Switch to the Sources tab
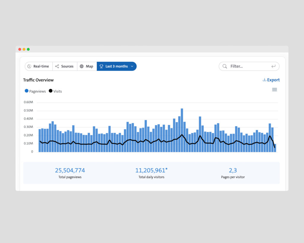Screen dimensions: 304x243 65,66
